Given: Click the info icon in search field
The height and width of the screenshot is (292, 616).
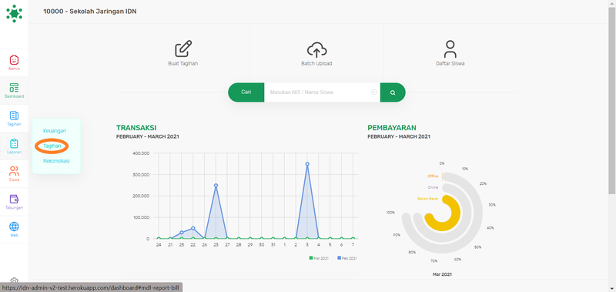Looking at the screenshot, I should tap(374, 92).
